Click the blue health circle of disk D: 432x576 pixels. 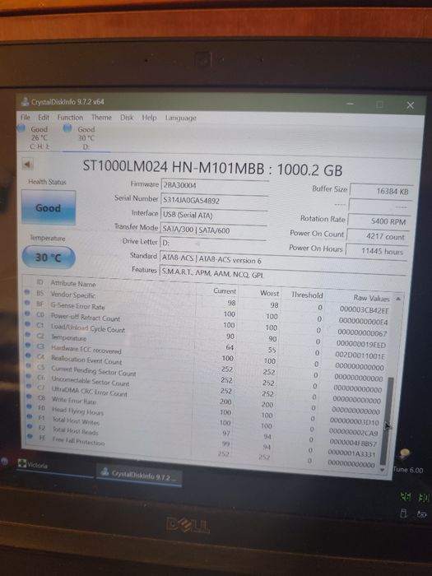coord(67,128)
